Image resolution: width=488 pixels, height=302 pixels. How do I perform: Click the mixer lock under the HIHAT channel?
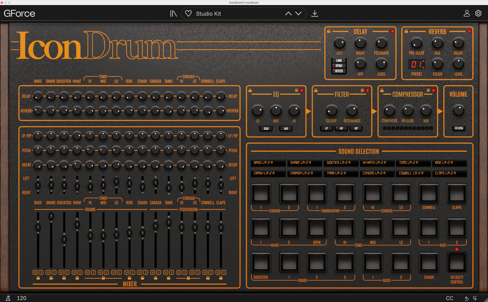tap(77, 278)
